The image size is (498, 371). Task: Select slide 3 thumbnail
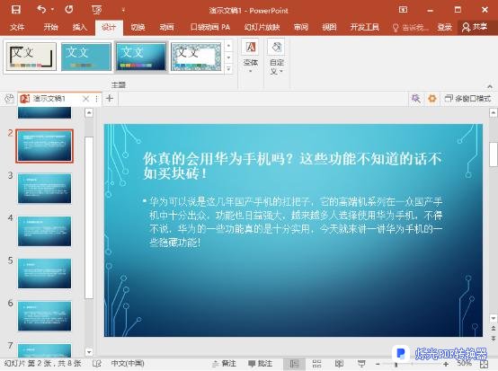44,189
